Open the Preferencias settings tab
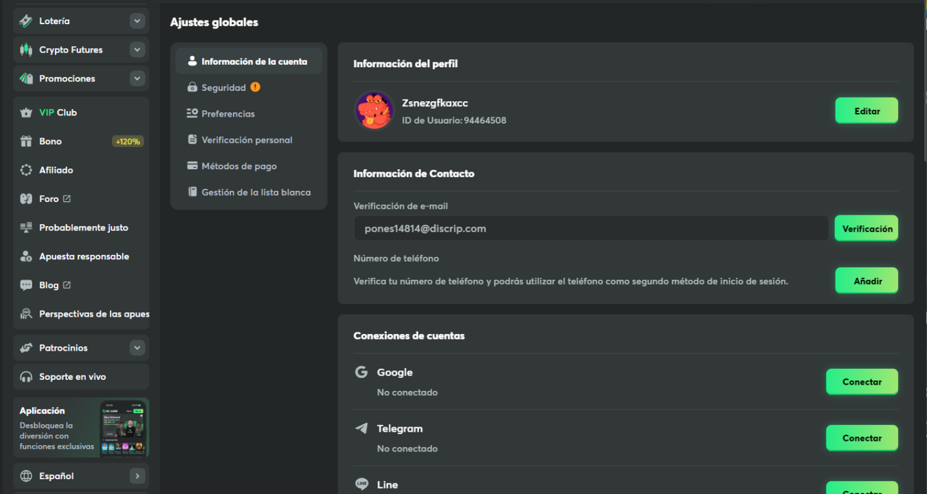Viewport: 927px width, 494px height. [227, 114]
